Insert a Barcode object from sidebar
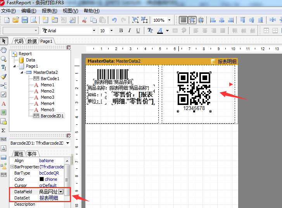This screenshot has width=282, height=208. coord(3,175)
